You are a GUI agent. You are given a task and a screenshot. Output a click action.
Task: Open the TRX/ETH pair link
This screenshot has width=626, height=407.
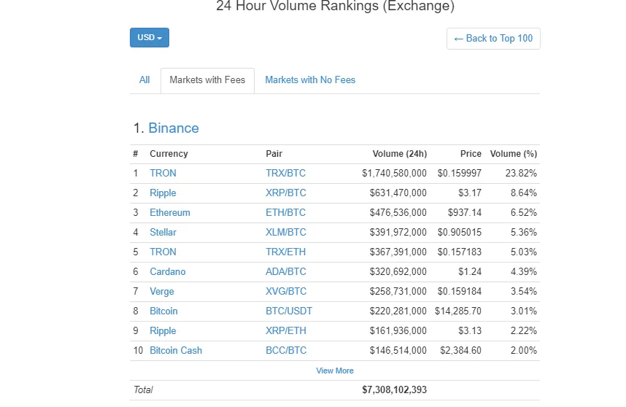(285, 252)
